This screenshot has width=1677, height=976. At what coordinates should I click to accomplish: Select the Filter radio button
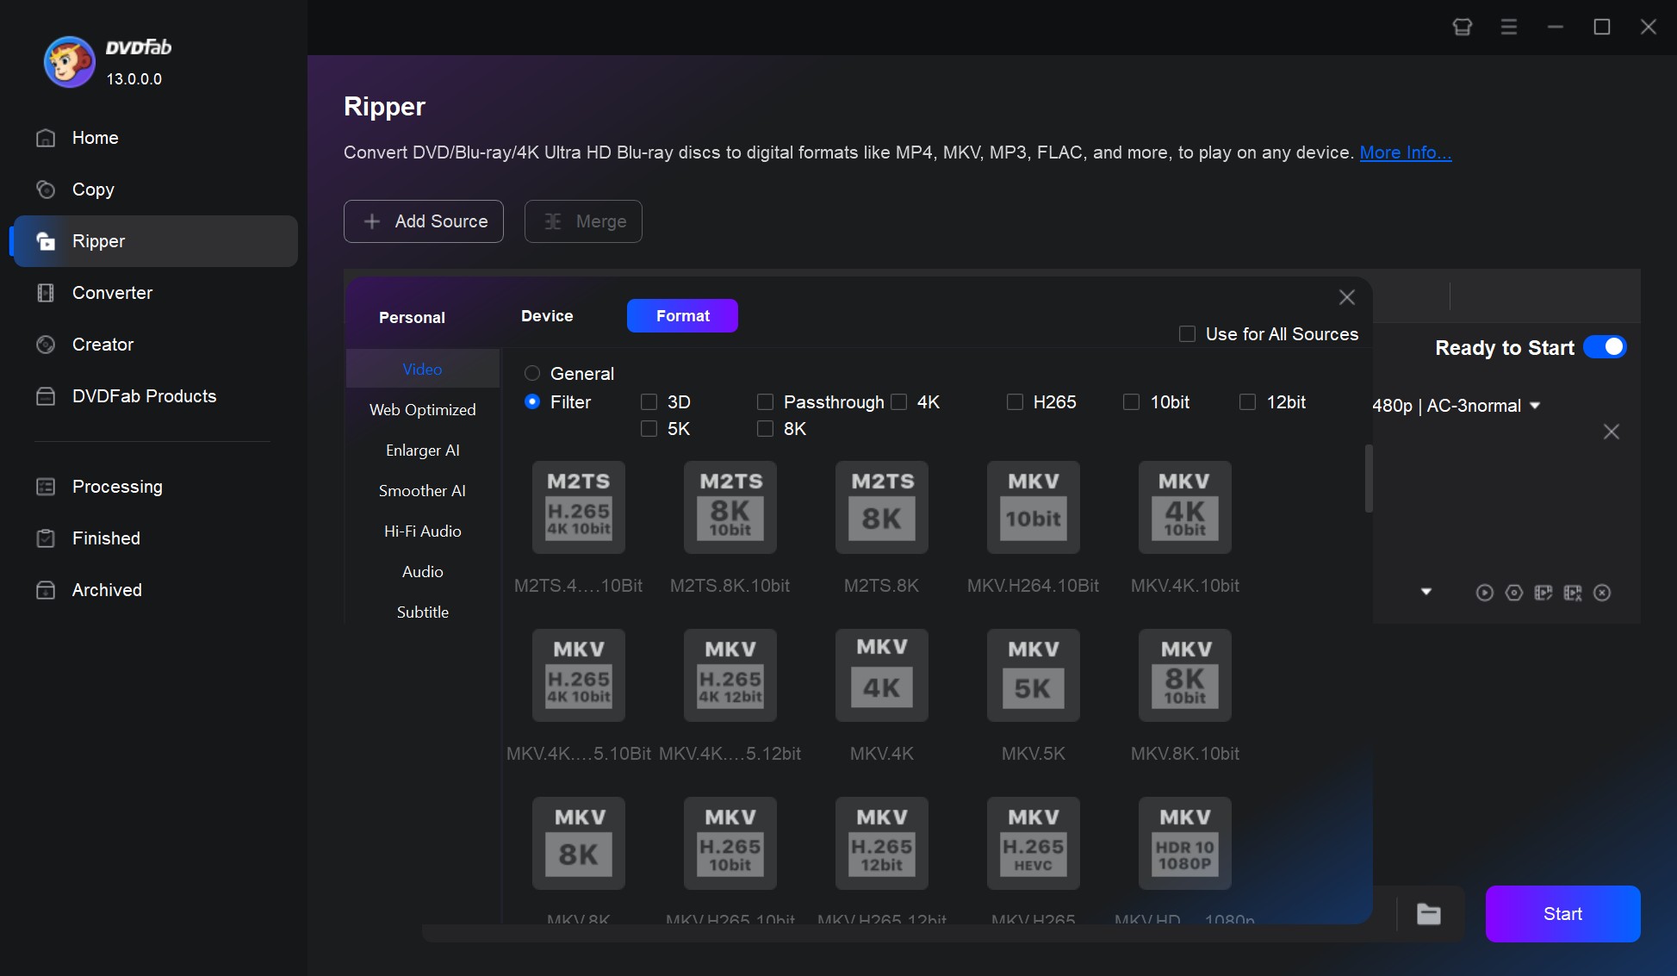533,402
